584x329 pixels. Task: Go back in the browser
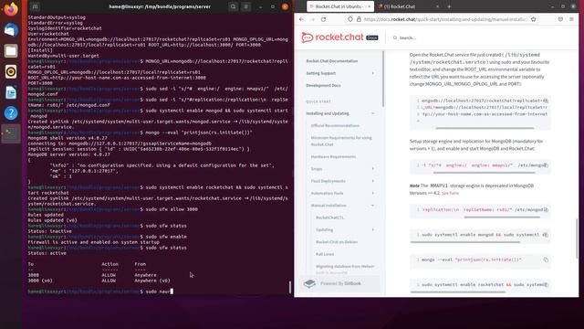click(301, 19)
